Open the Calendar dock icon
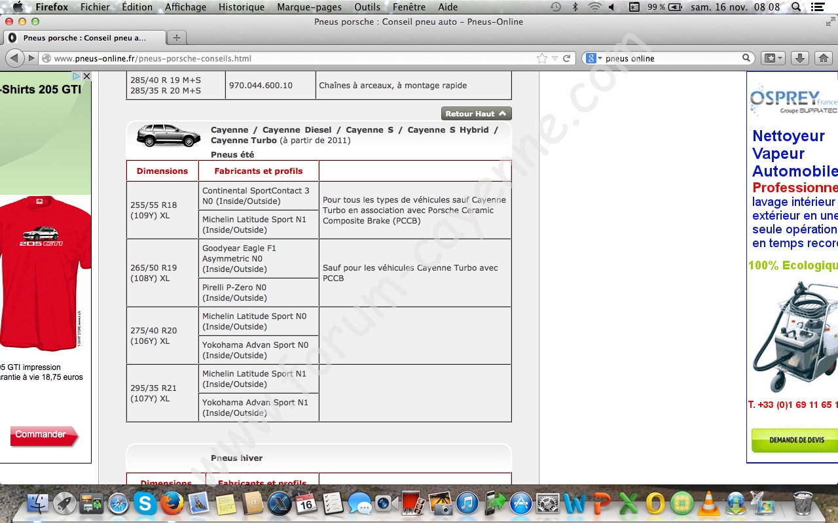The width and height of the screenshot is (838, 523). click(x=306, y=503)
